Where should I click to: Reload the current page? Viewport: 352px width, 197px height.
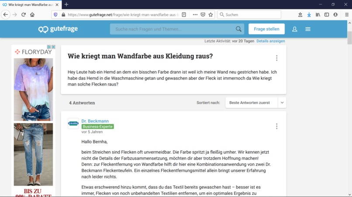tap(24, 15)
